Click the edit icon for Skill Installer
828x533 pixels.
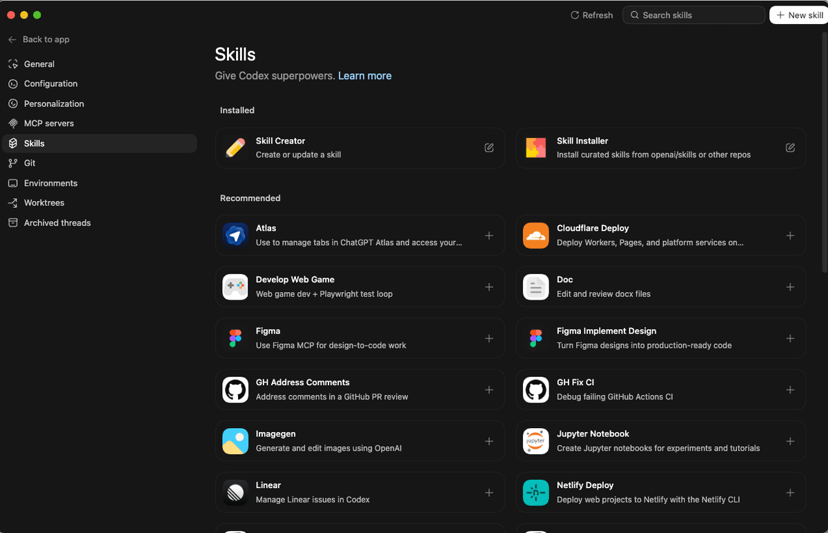pos(790,148)
